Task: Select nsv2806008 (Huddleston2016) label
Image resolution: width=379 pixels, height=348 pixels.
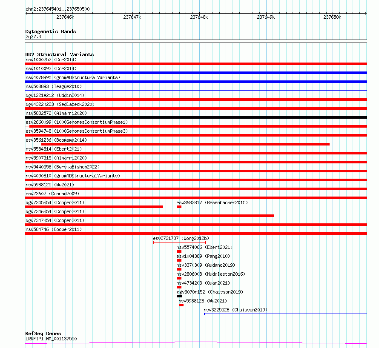Action: click(211, 274)
